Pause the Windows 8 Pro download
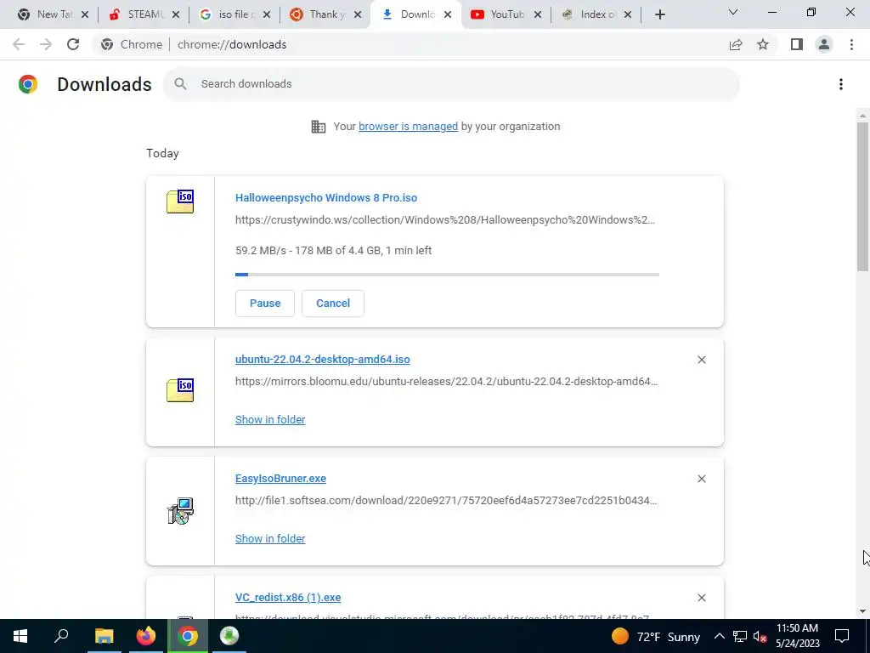 click(x=265, y=304)
